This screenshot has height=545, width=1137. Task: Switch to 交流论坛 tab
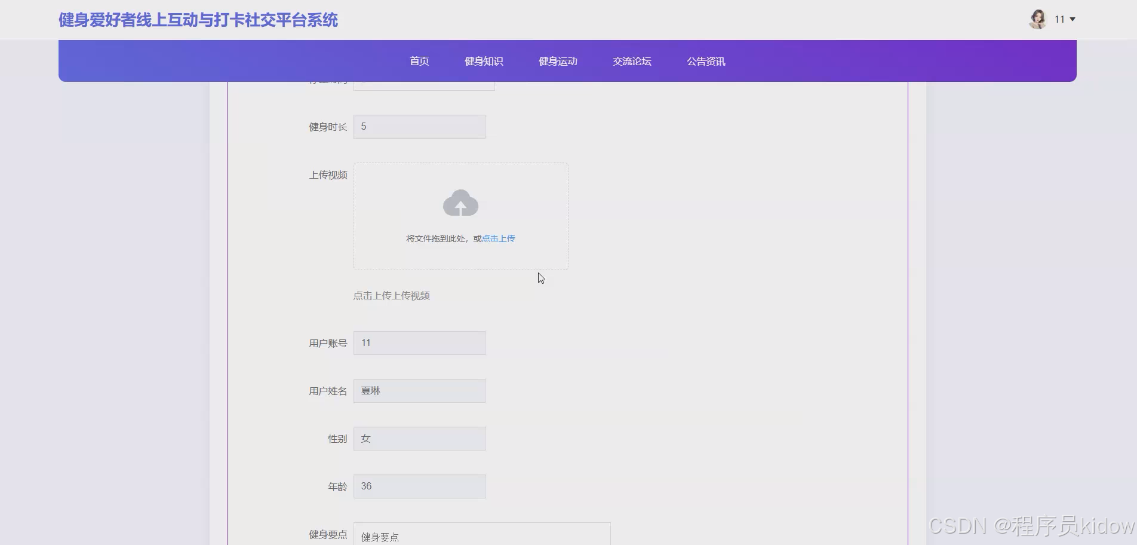[x=631, y=60]
